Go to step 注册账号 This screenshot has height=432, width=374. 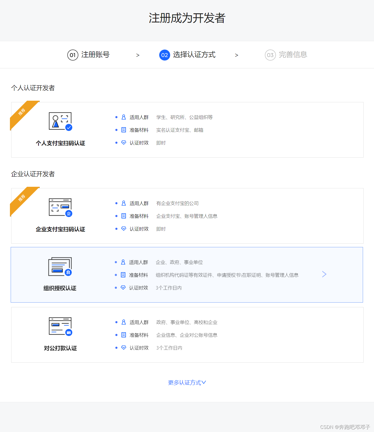(95, 55)
